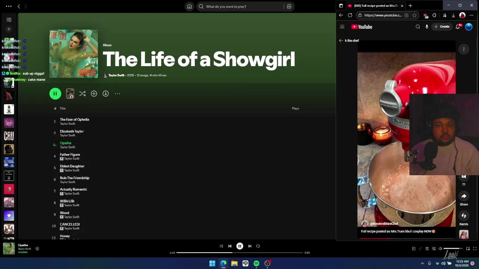This screenshot has width=479, height=269.
Task: Toggle shuffle in the bottom player bar
Action: click(221, 246)
